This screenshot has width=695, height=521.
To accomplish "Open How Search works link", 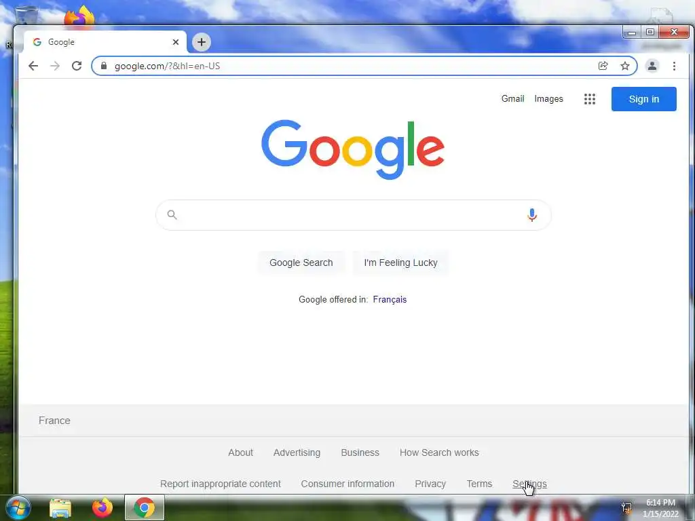I will [x=439, y=452].
